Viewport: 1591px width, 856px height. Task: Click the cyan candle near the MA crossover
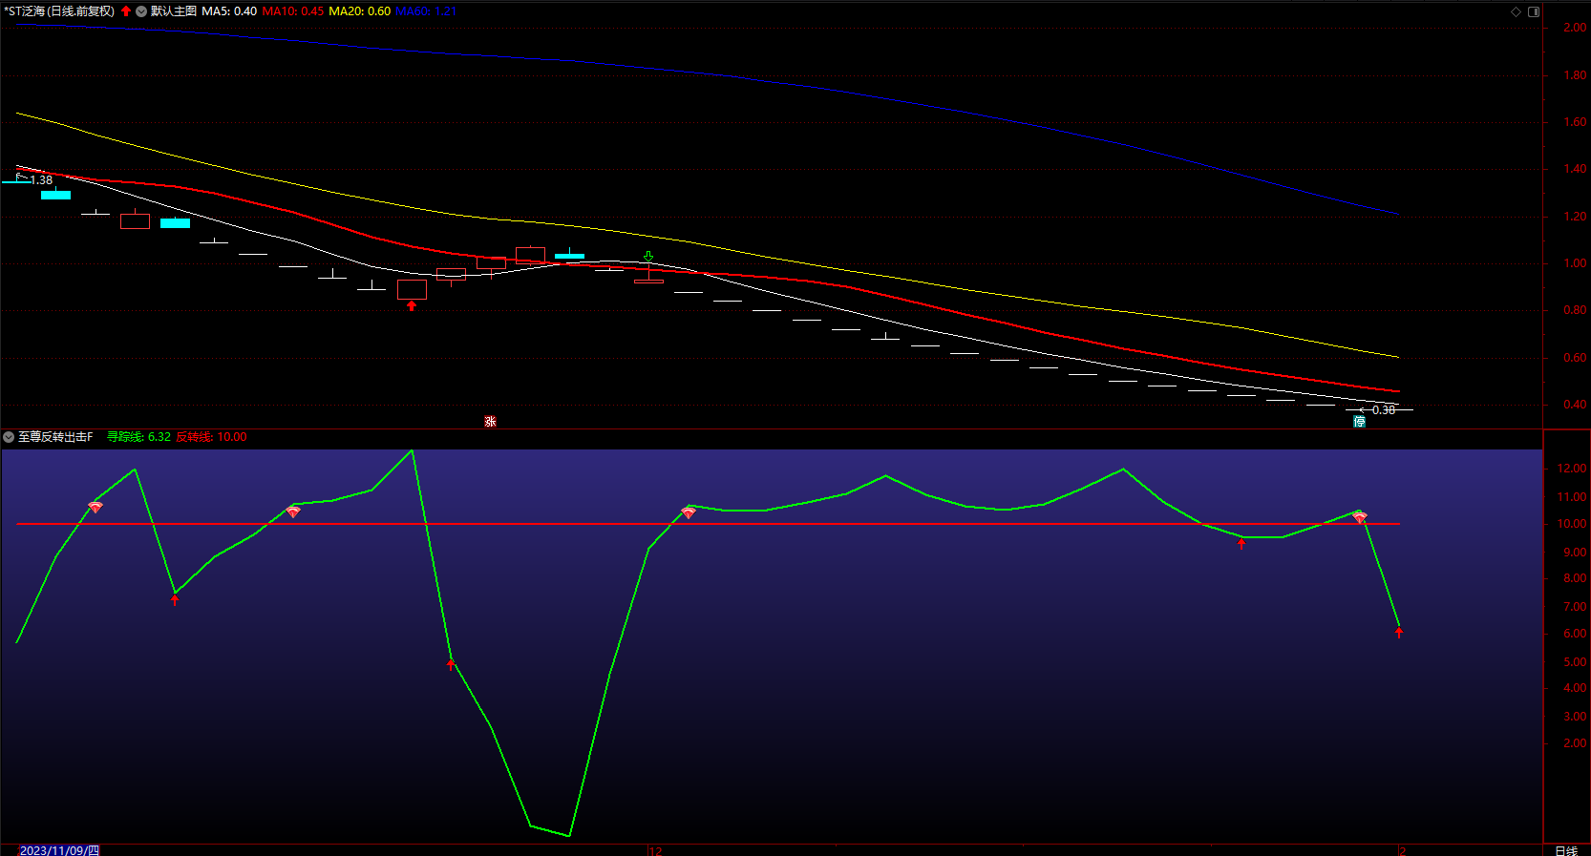[x=569, y=255]
